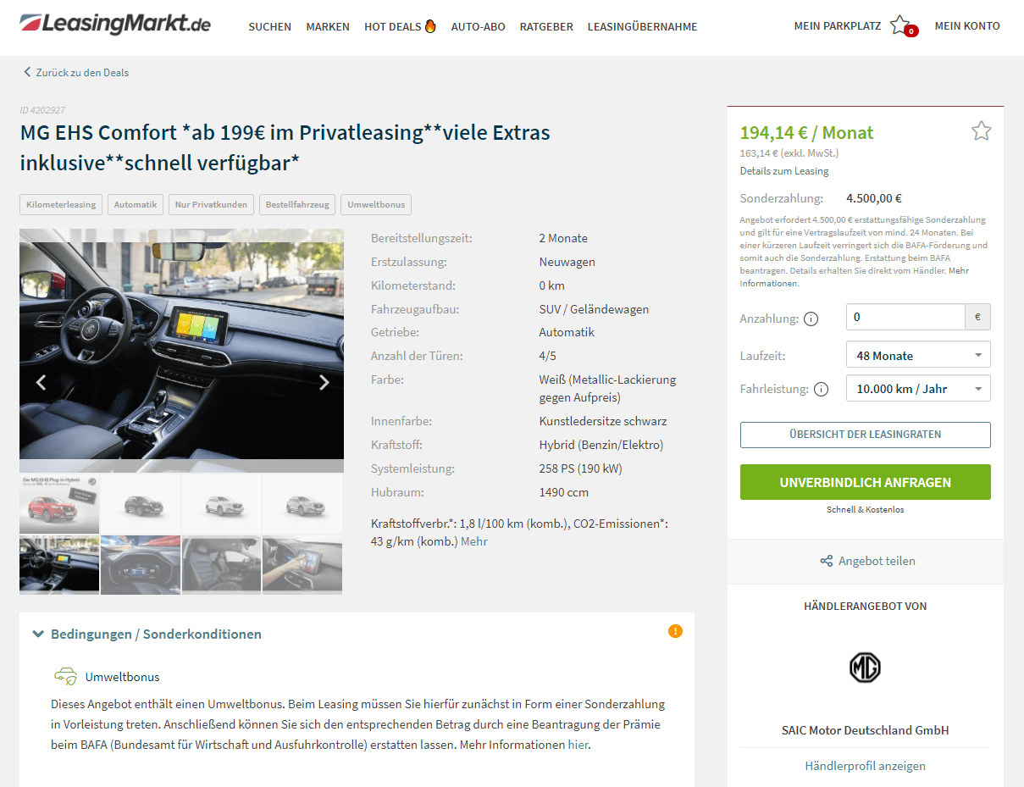Open the Fahrleistung info icon
The width and height of the screenshot is (1024, 787).
[x=821, y=390]
